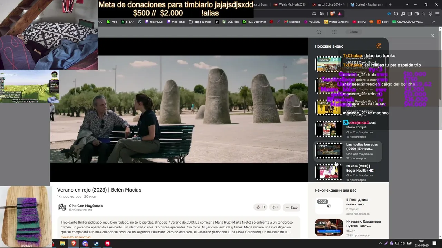Open the Интервью Владимира Путина title link
The width and height of the screenshot is (442, 248).
pyautogui.click(x=364, y=224)
